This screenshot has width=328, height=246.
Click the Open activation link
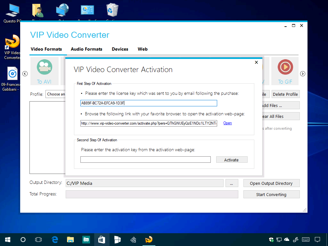[x=227, y=123]
